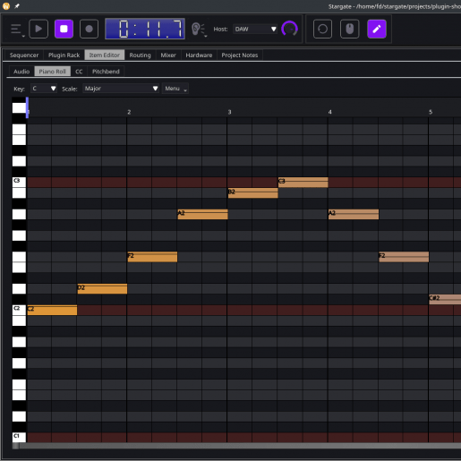Click the C3 piano key
This screenshot has height=461, width=461.
click(19, 182)
